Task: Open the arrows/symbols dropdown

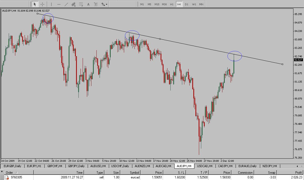Action: click(x=104, y=4)
